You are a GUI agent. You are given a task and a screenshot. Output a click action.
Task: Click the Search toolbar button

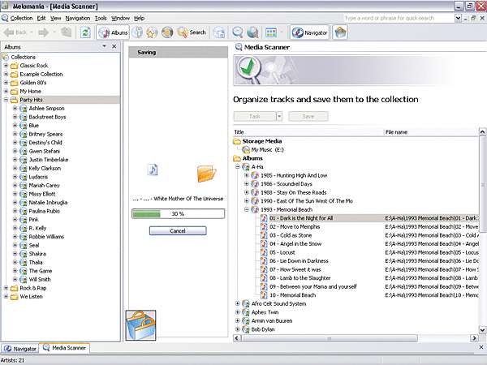pos(191,32)
